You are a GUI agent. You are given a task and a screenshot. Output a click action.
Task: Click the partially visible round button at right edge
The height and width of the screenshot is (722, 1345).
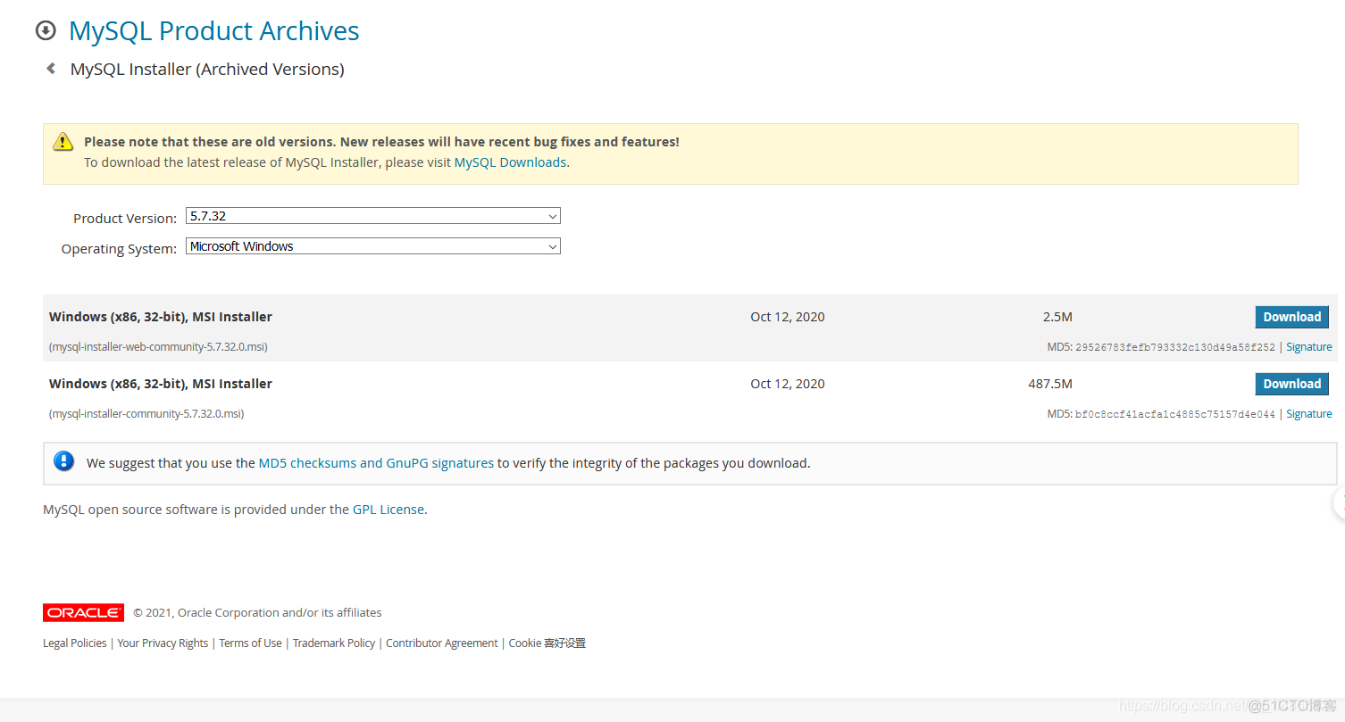pos(1340,502)
